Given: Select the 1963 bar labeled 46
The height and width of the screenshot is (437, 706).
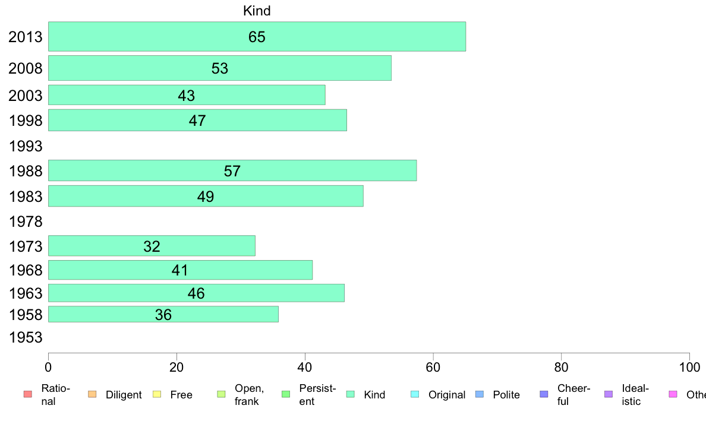Looking at the screenshot, I should point(196,293).
